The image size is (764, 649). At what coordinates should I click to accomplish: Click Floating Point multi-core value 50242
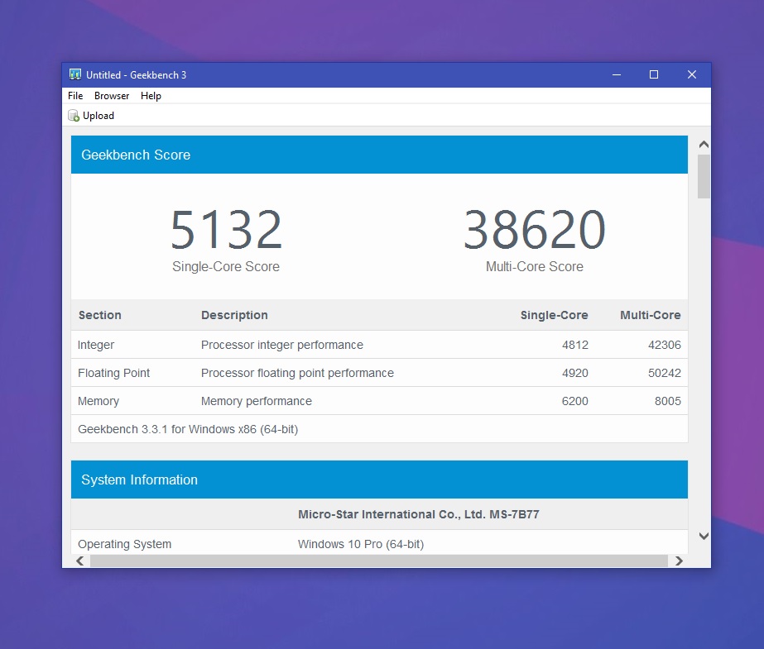tap(664, 373)
